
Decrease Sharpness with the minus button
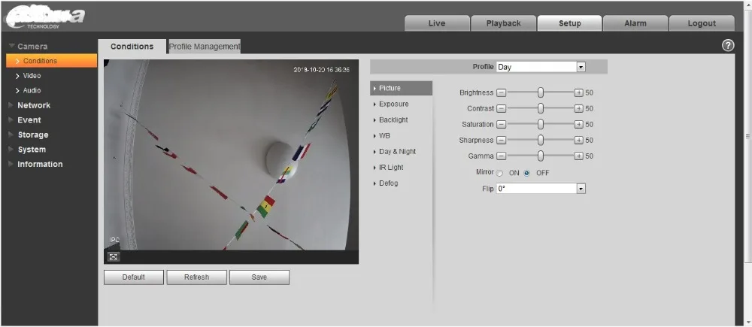click(501, 140)
